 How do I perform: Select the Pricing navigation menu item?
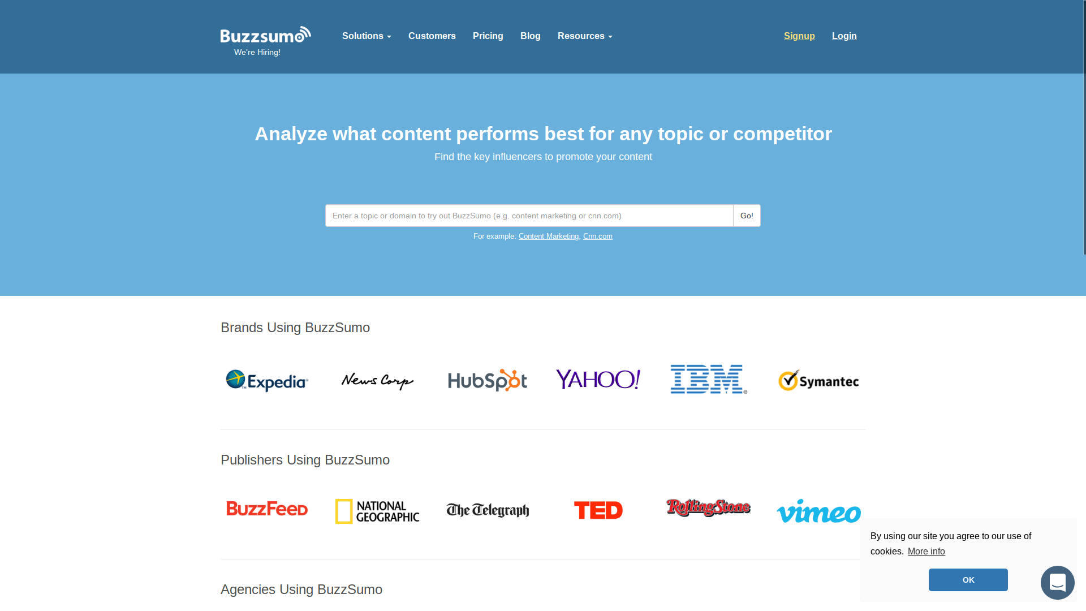[x=488, y=36]
